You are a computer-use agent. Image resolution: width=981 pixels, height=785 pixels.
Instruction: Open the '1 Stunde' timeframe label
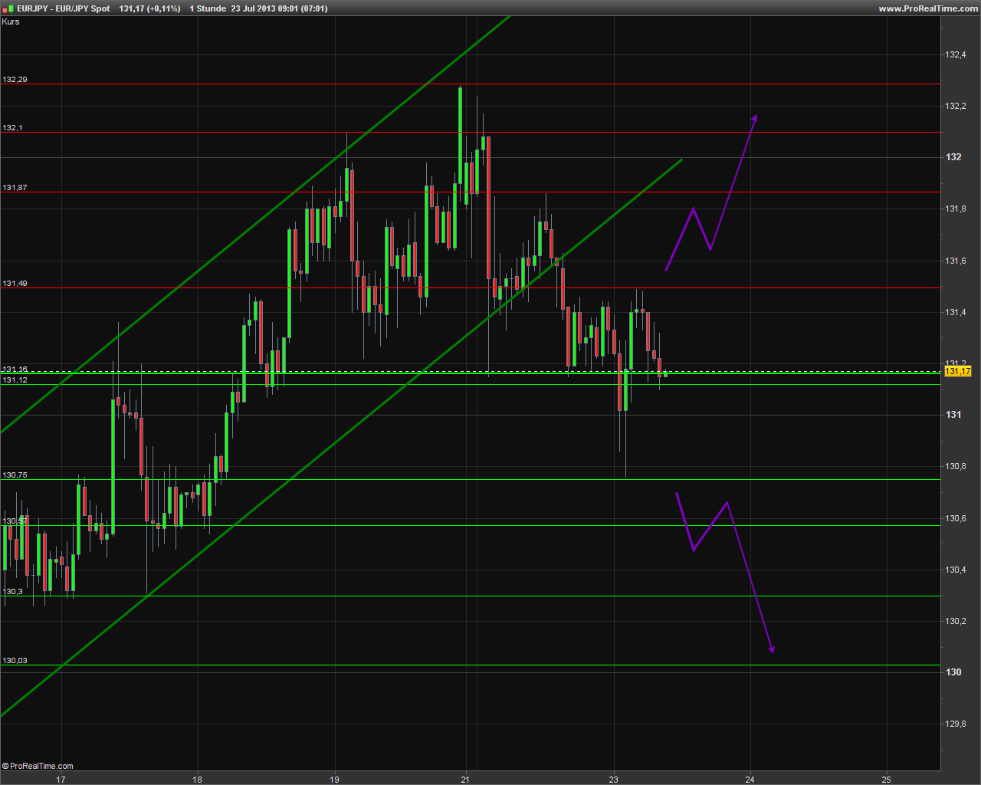208,8
